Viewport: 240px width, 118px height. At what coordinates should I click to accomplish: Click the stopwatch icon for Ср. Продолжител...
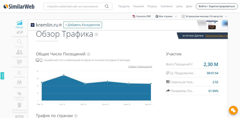click(x=168, y=73)
